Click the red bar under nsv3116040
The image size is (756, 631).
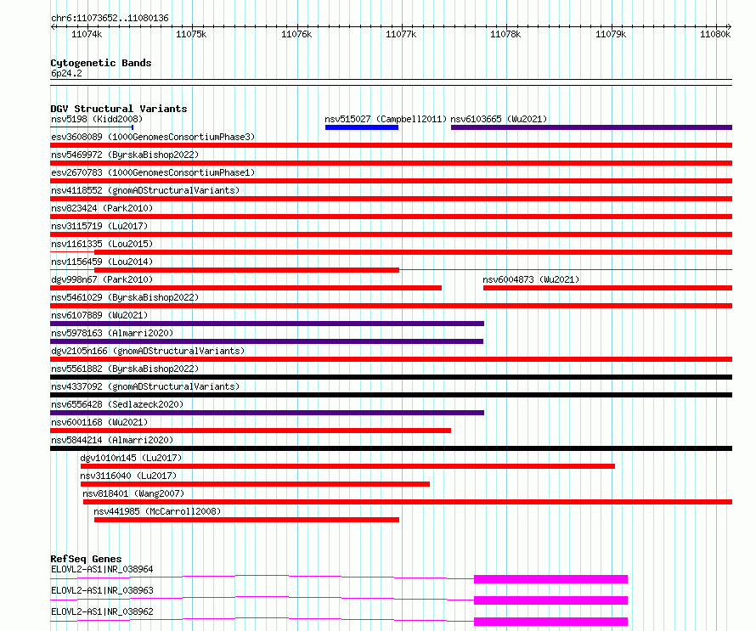[x=255, y=484]
